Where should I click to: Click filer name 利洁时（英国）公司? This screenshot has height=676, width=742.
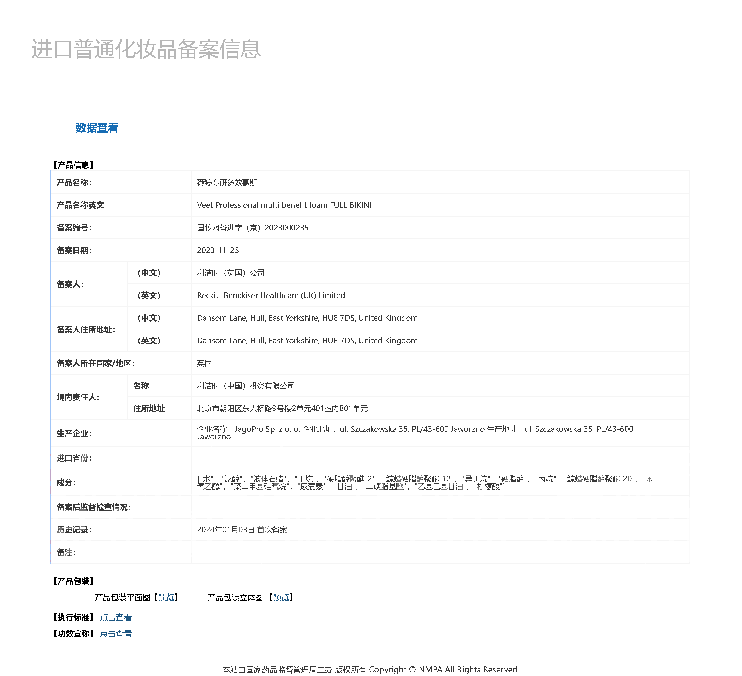pyautogui.click(x=231, y=273)
